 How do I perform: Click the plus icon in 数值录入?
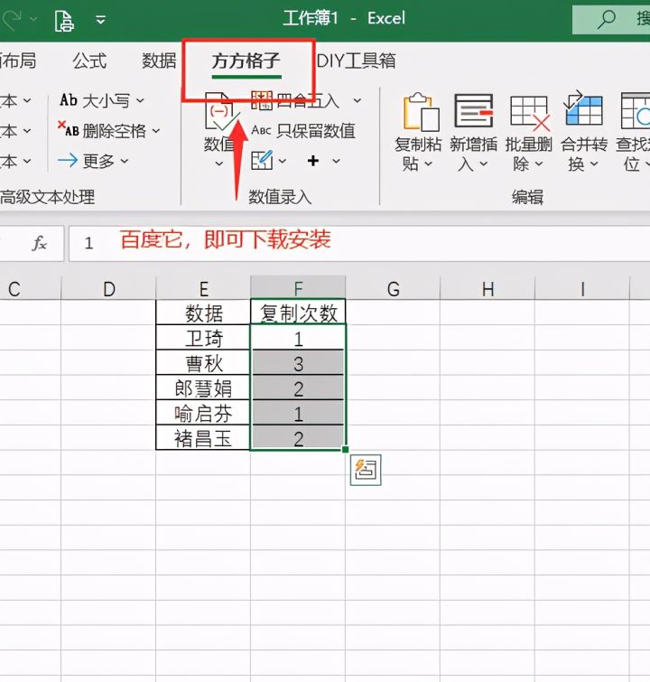click(313, 161)
